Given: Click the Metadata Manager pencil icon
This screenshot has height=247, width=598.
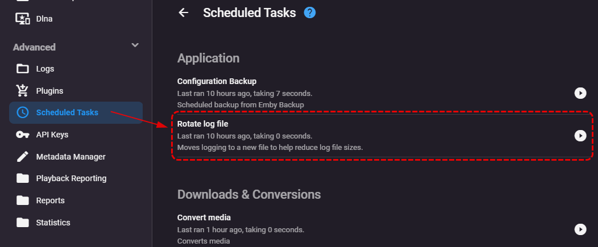Looking at the screenshot, I should pos(23,157).
